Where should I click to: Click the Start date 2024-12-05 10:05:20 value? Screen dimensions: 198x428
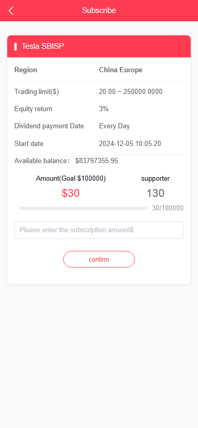click(x=130, y=143)
